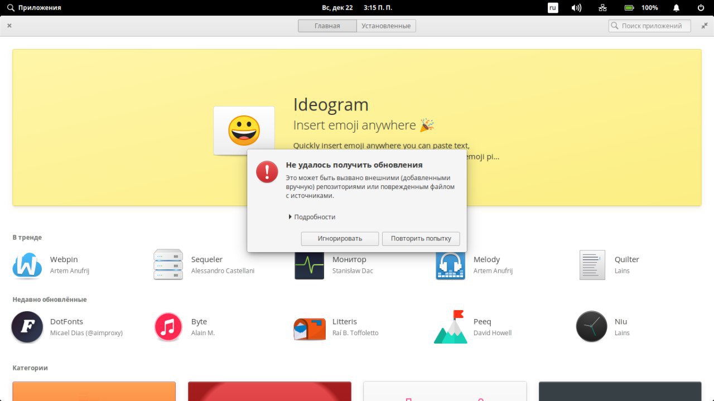Open the Niu clock app icon
The image size is (714, 401).
tap(592, 327)
